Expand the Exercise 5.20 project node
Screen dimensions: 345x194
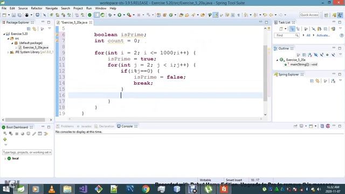4,34
